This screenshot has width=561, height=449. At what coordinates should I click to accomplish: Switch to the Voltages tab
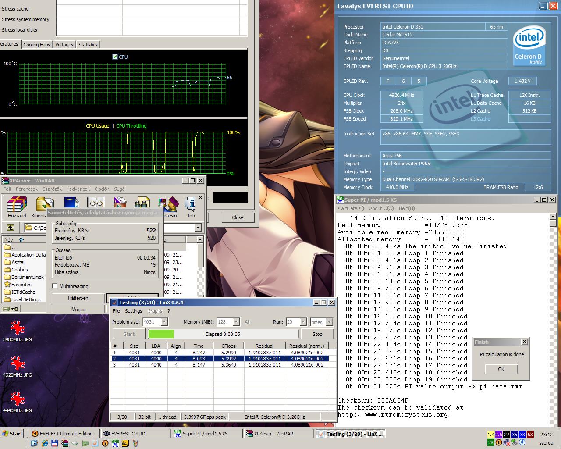coord(64,45)
